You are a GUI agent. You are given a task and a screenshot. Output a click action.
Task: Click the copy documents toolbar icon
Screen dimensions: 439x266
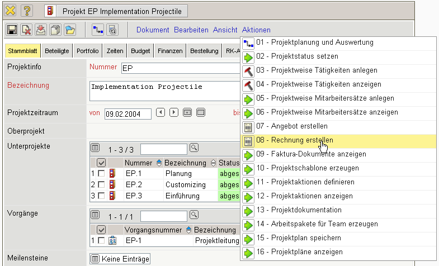55,30
